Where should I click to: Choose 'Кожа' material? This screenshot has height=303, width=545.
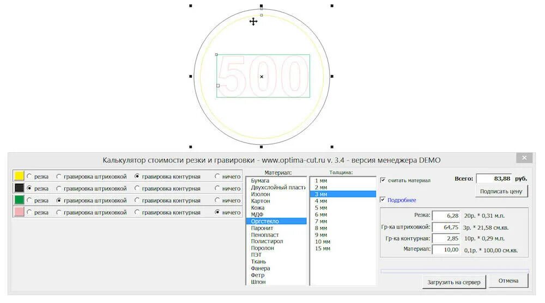coord(276,208)
